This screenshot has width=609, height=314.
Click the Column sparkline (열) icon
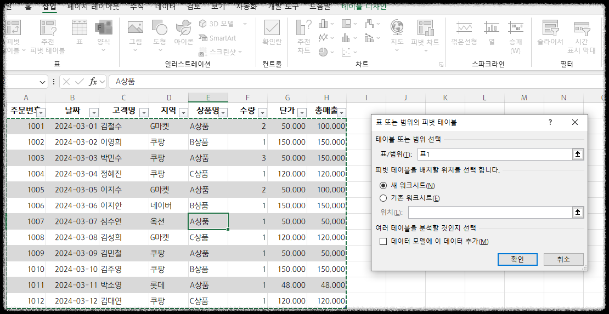click(492, 28)
